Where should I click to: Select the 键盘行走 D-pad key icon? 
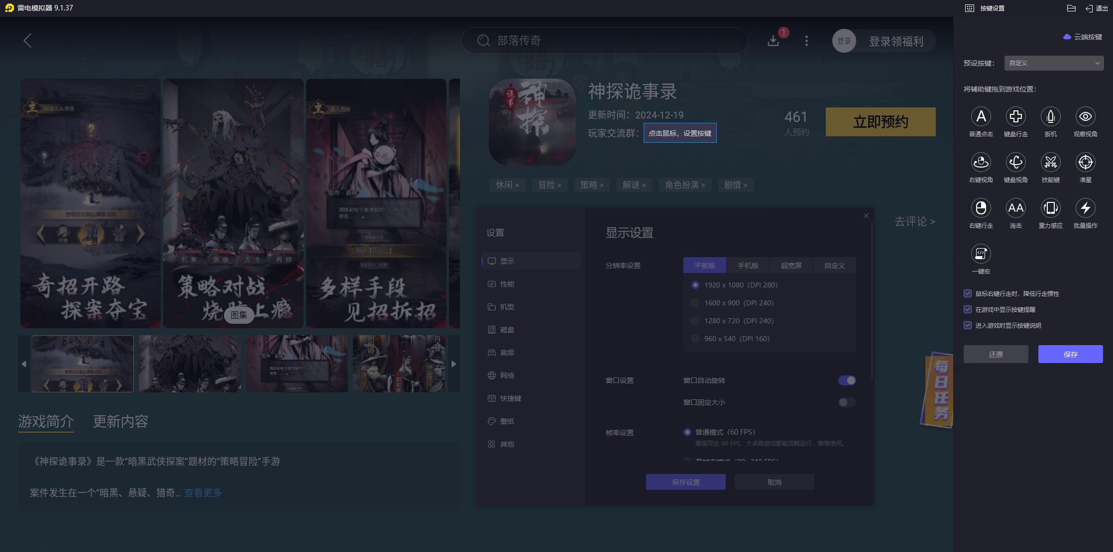pos(1015,116)
